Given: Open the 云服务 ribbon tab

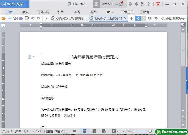Looking at the screenshot, I should (x=145, y=12).
